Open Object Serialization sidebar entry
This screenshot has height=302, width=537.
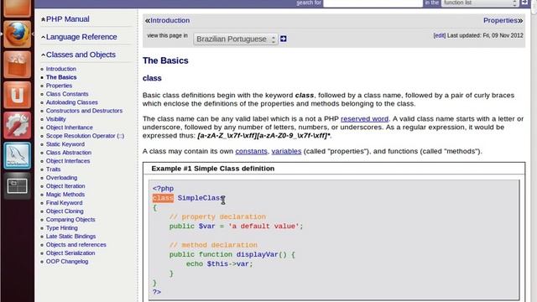tap(70, 253)
